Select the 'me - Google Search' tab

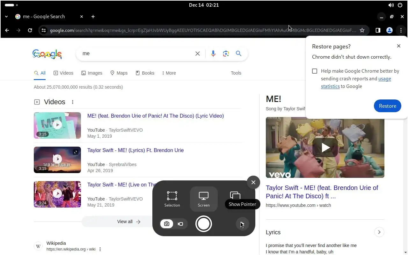click(x=49, y=17)
